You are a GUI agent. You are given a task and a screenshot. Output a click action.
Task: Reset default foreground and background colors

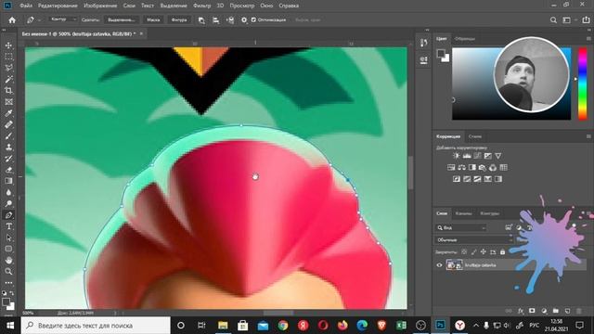click(4, 293)
